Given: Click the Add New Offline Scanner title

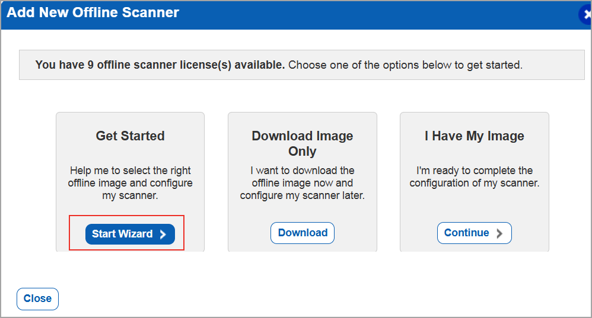Looking at the screenshot, I should pos(93,12).
